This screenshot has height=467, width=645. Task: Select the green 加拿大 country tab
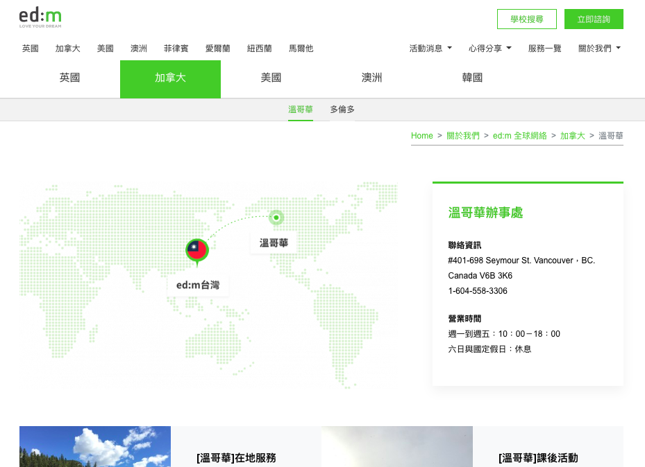170,79
